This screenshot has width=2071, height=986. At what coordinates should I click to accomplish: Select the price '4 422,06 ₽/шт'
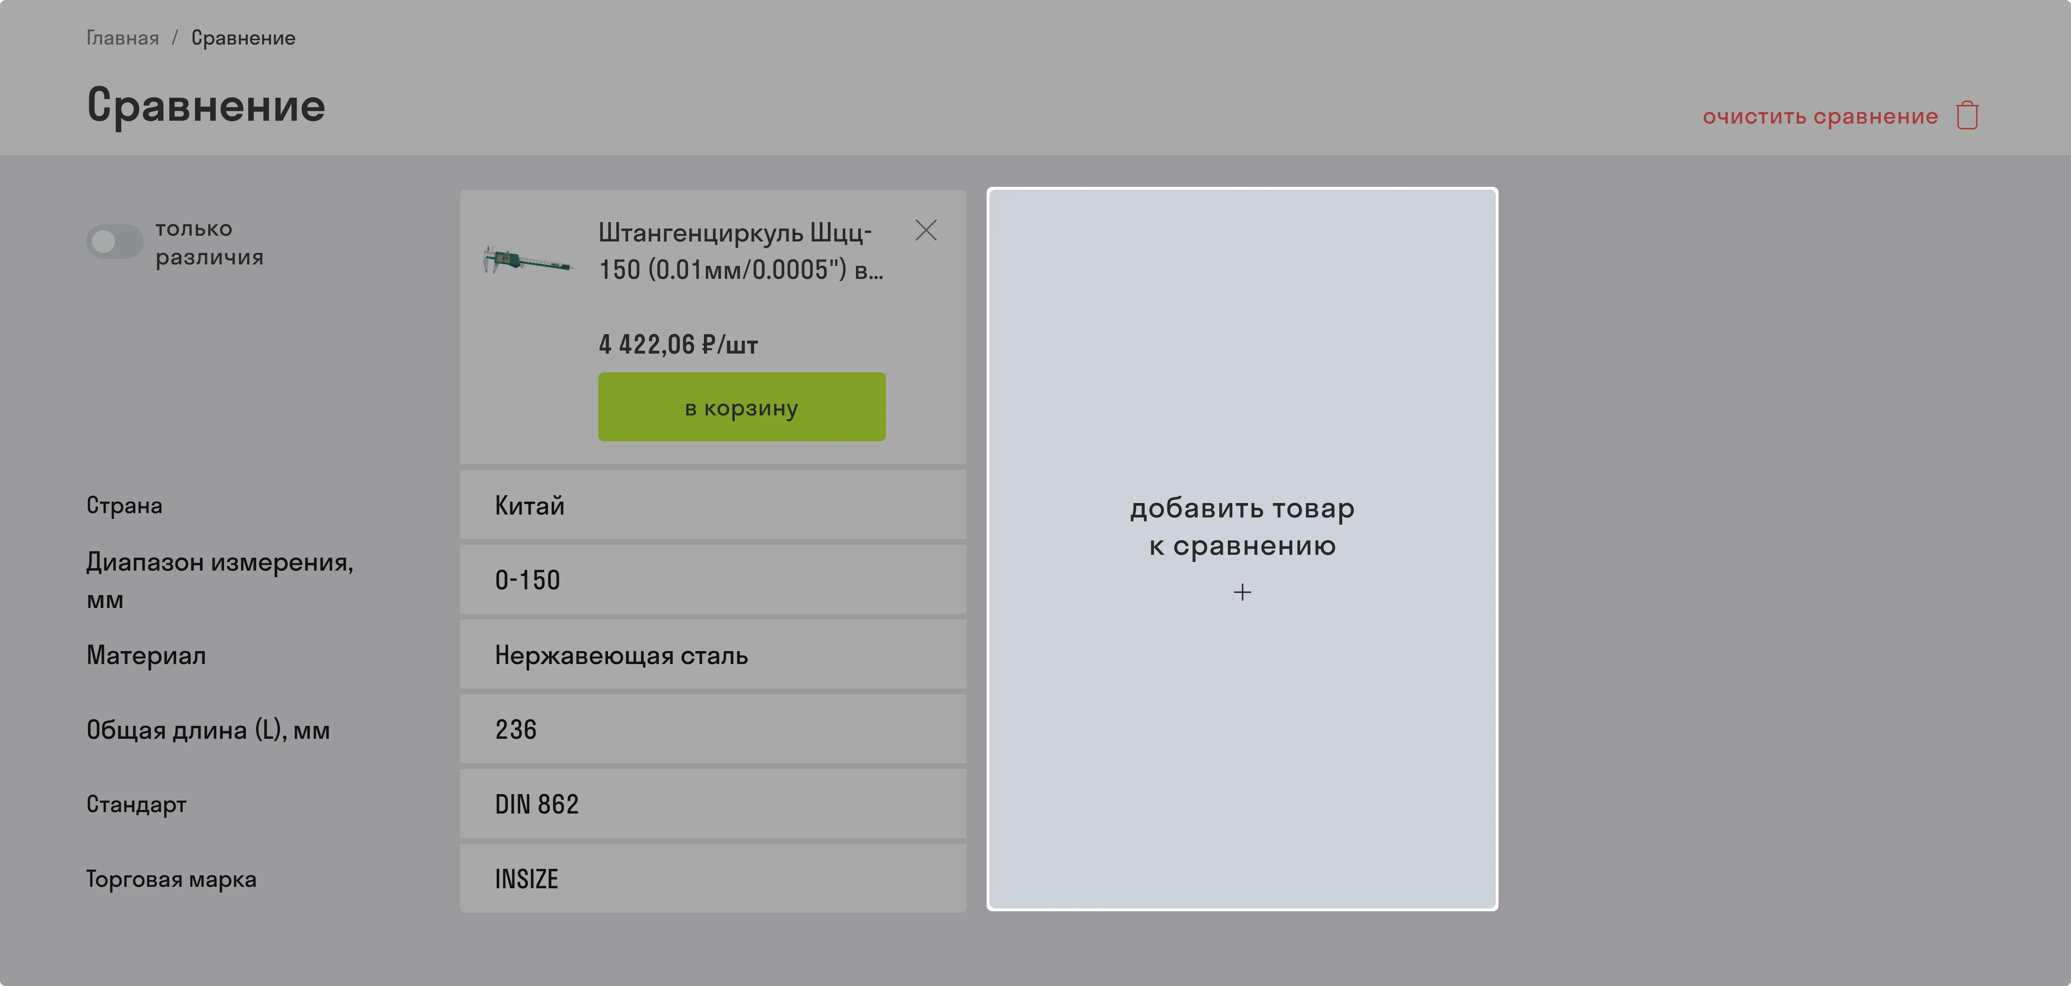(678, 345)
